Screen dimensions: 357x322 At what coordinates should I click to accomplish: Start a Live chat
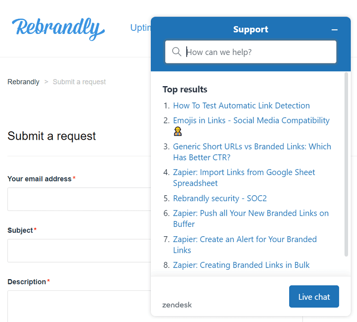click(x=314, y=297)
